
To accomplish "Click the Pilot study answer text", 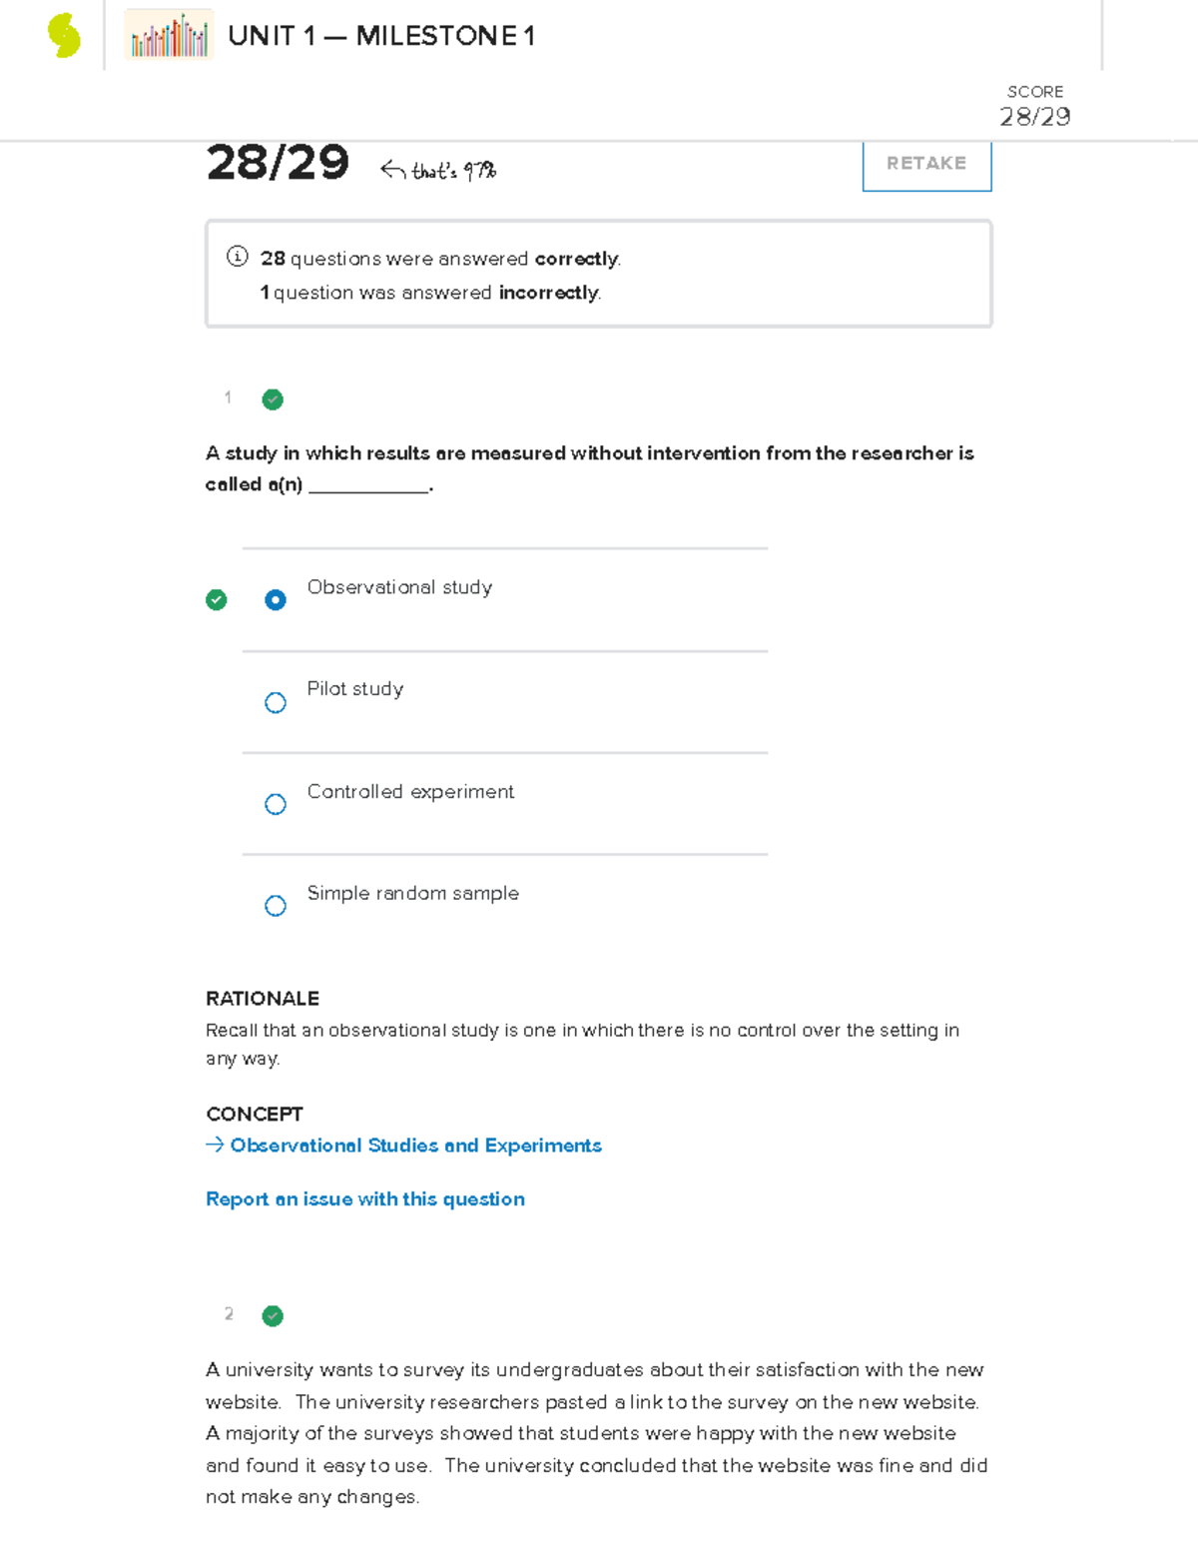I will (x=355, y=689).
